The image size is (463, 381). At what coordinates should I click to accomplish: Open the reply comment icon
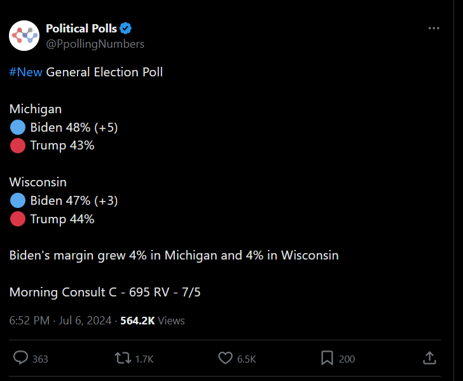click(x=20, y=357)
